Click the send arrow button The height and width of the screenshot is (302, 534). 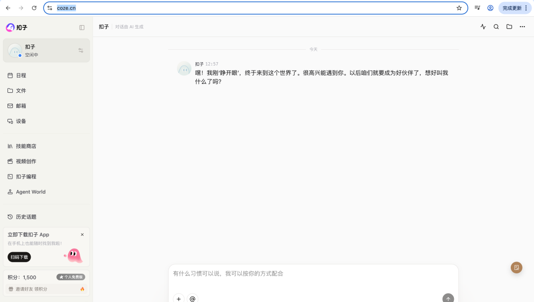[x=448, y=298]
